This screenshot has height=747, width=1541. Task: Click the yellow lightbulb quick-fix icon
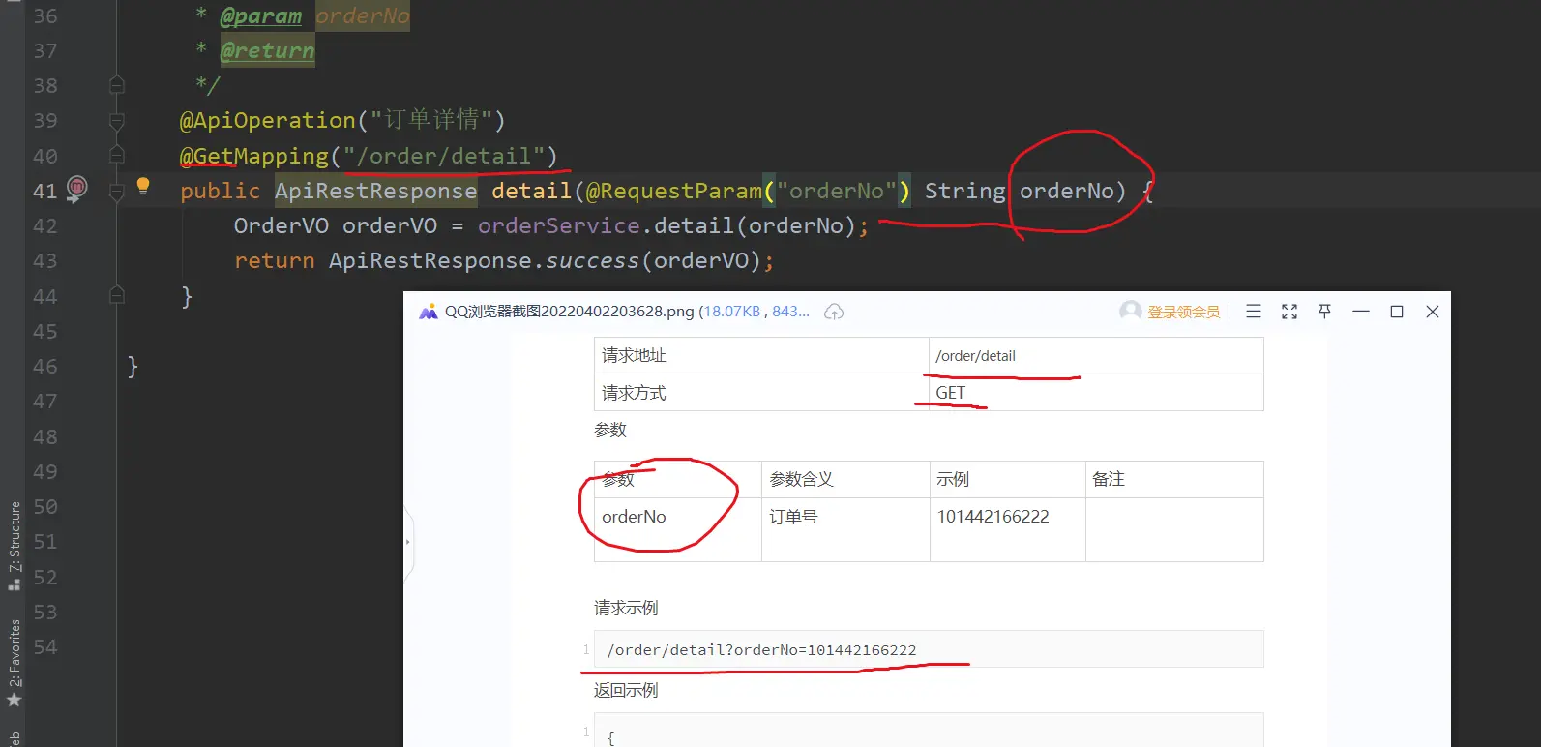143,186
